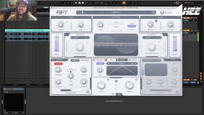Click the Highpass knob
Image resolution: width=204 pixels, height=115 pixels.
(x=58, y=82)
